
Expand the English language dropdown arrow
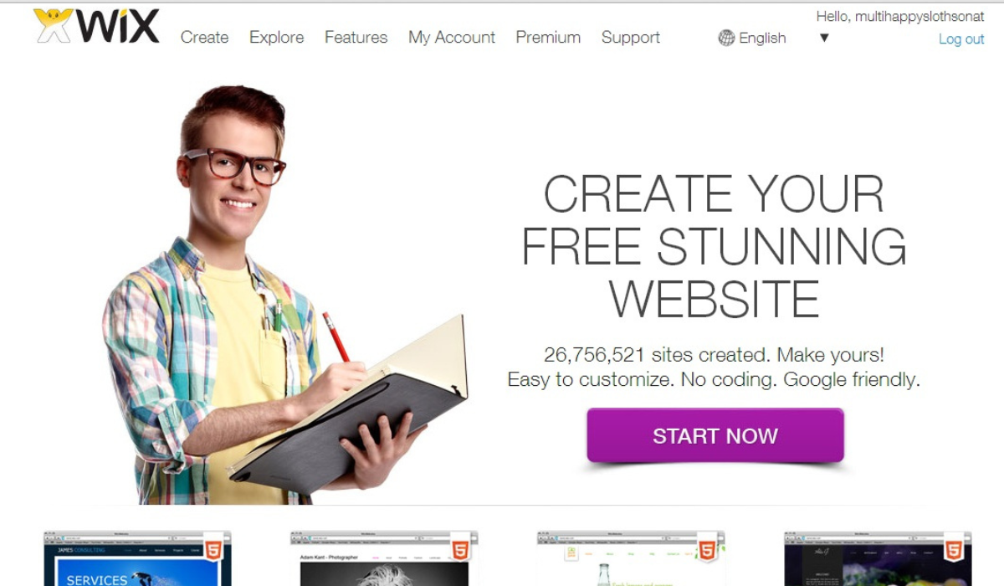tap(824, 38)
